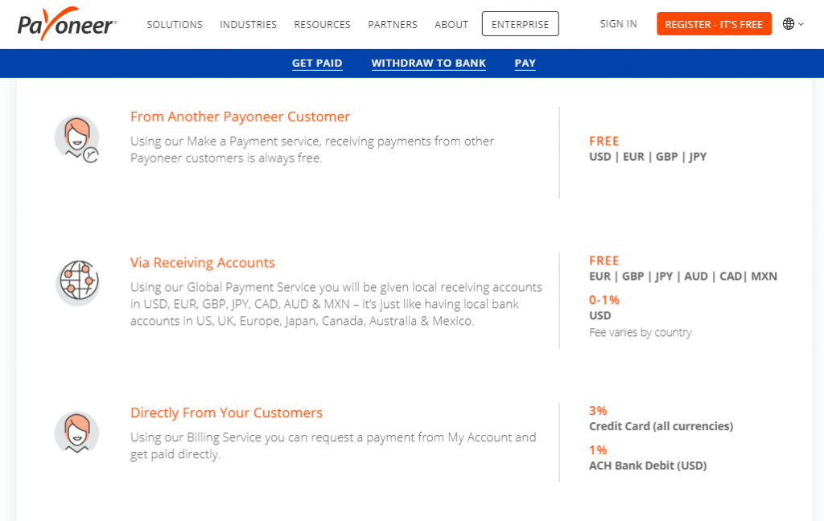
Task: Click the Enterprise button
Action: pyautogui.click(x=521, y=24)
